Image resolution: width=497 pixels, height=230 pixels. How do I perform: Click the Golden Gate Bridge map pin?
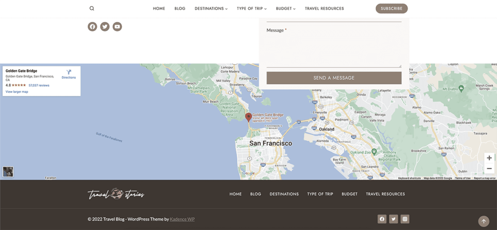[x=248, y=116]
